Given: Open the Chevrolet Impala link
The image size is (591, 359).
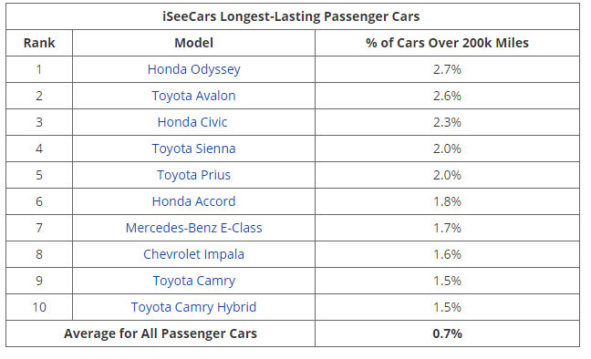Looking at the screenshot, I should [x=193, y=254].
